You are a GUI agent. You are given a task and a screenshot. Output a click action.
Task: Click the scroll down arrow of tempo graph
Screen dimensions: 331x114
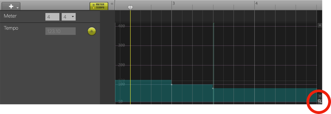[320, 96]
